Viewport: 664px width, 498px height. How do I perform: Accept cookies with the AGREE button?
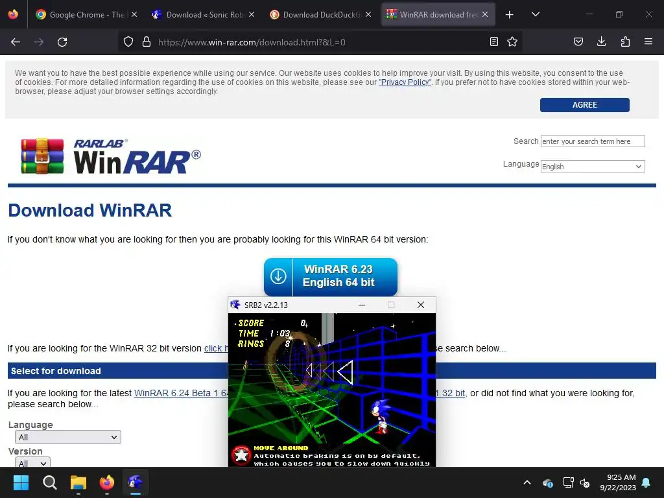tap(584, 105)
